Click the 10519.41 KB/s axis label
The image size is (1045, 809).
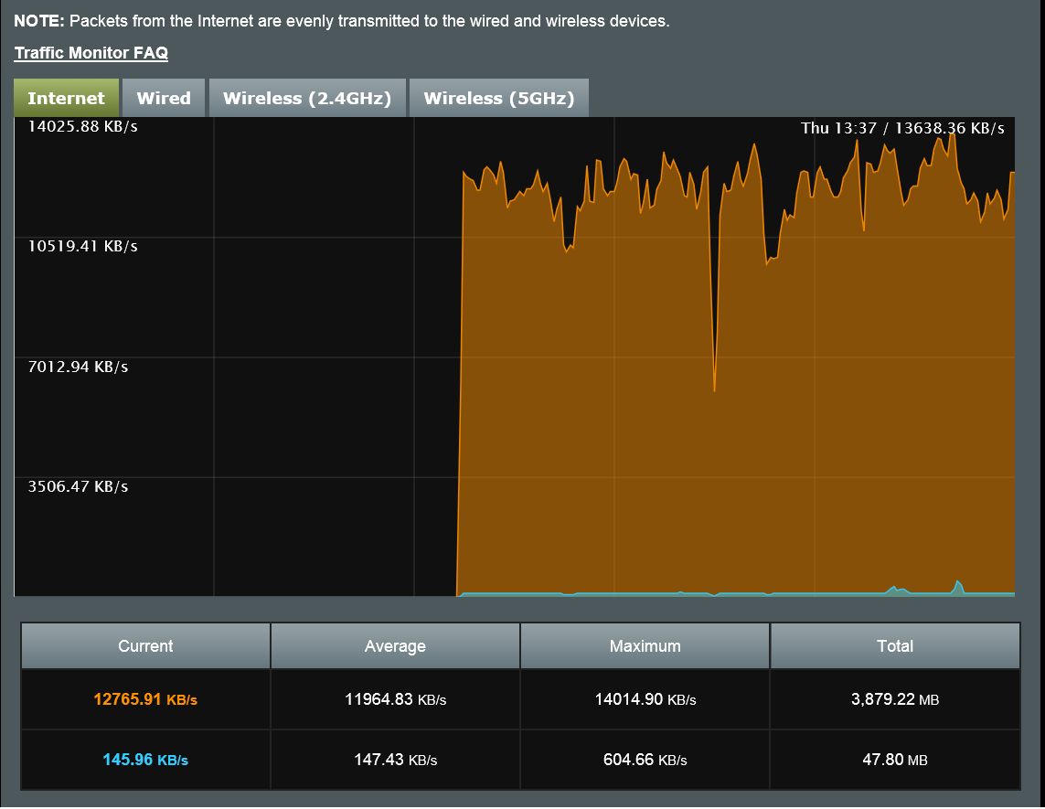click(x=82, y=247)
